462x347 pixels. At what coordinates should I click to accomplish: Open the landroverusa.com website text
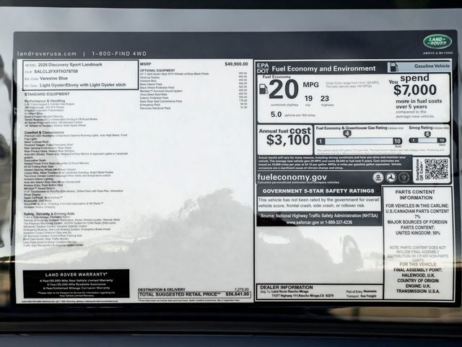coord(47,53)
